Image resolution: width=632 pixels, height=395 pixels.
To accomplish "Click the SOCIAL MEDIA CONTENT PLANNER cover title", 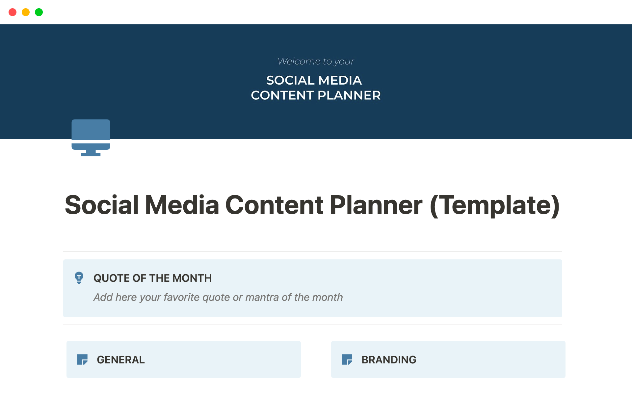I will (315, 88).
